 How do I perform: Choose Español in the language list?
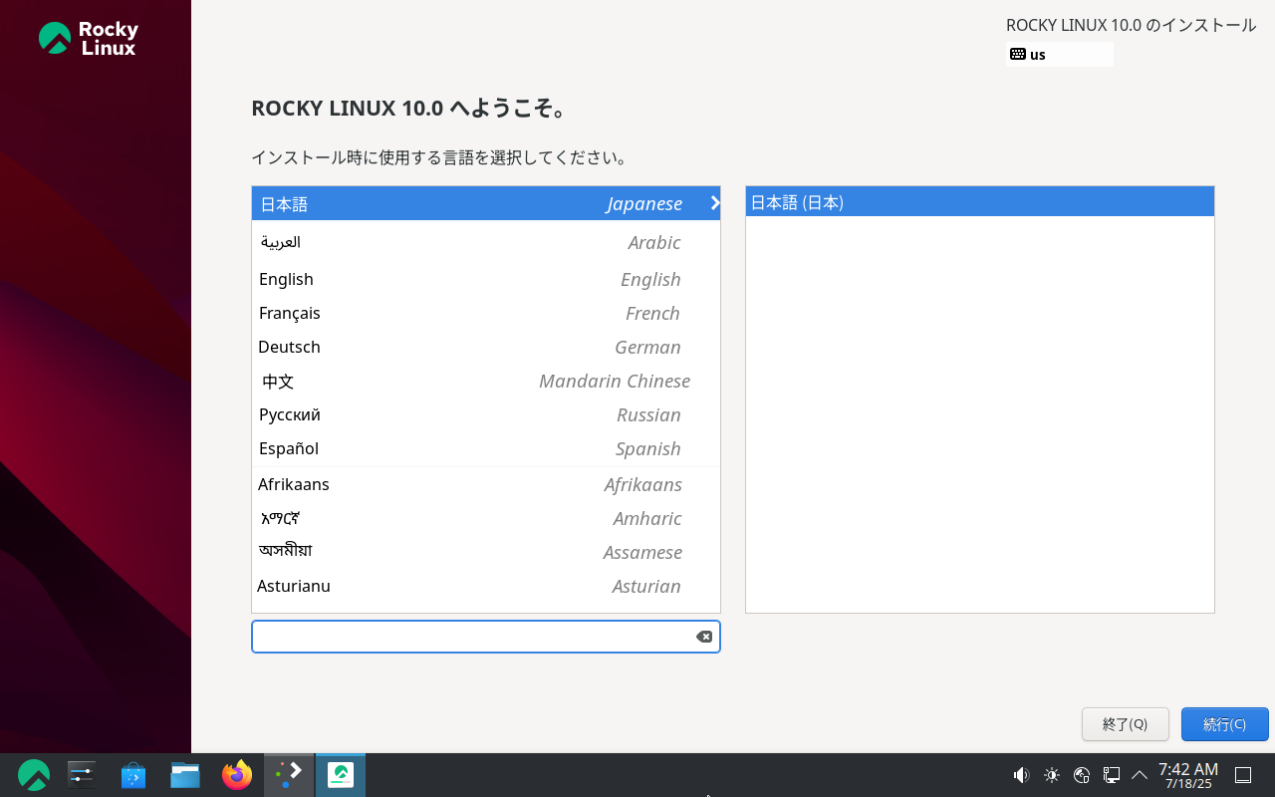[486, 448]
